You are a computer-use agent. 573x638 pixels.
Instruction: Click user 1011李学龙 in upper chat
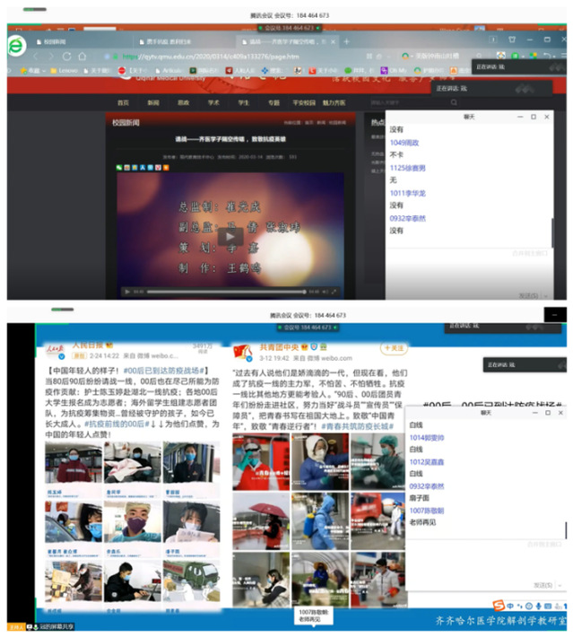point(408,193)
